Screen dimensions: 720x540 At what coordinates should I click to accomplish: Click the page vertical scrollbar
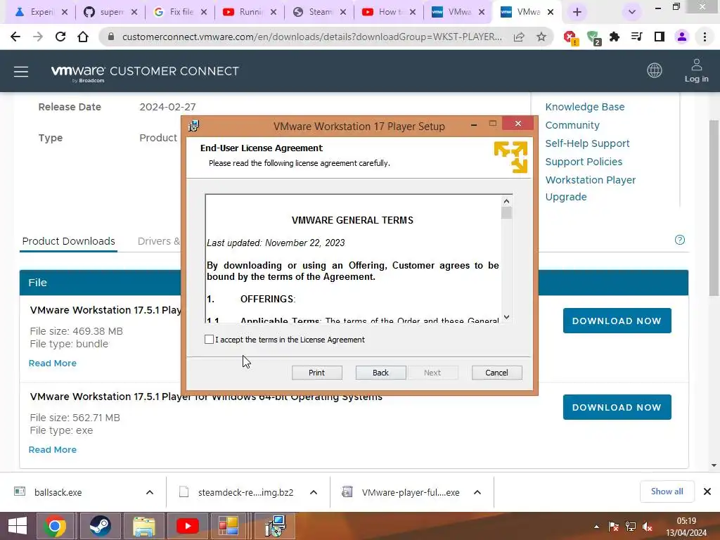[714, 207]
